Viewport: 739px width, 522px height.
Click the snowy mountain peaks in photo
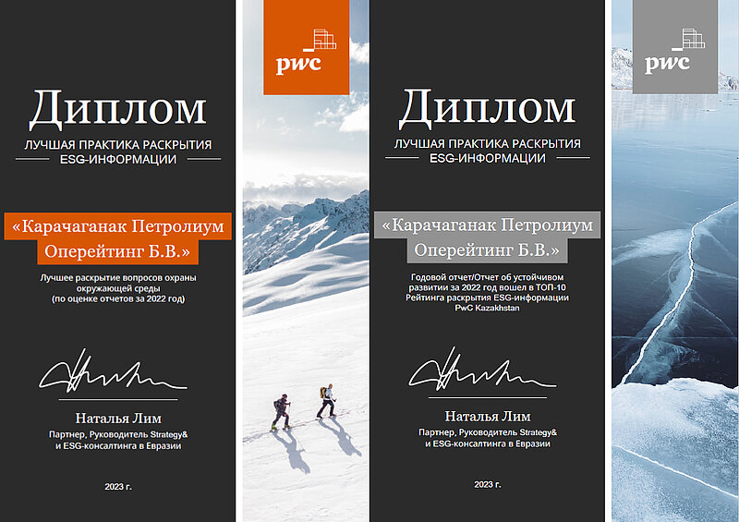(x=307, y=222)
